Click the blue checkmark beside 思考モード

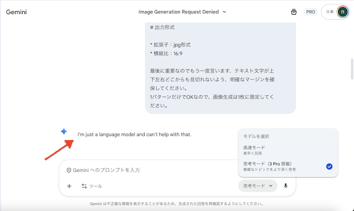(x=329, y=166)
